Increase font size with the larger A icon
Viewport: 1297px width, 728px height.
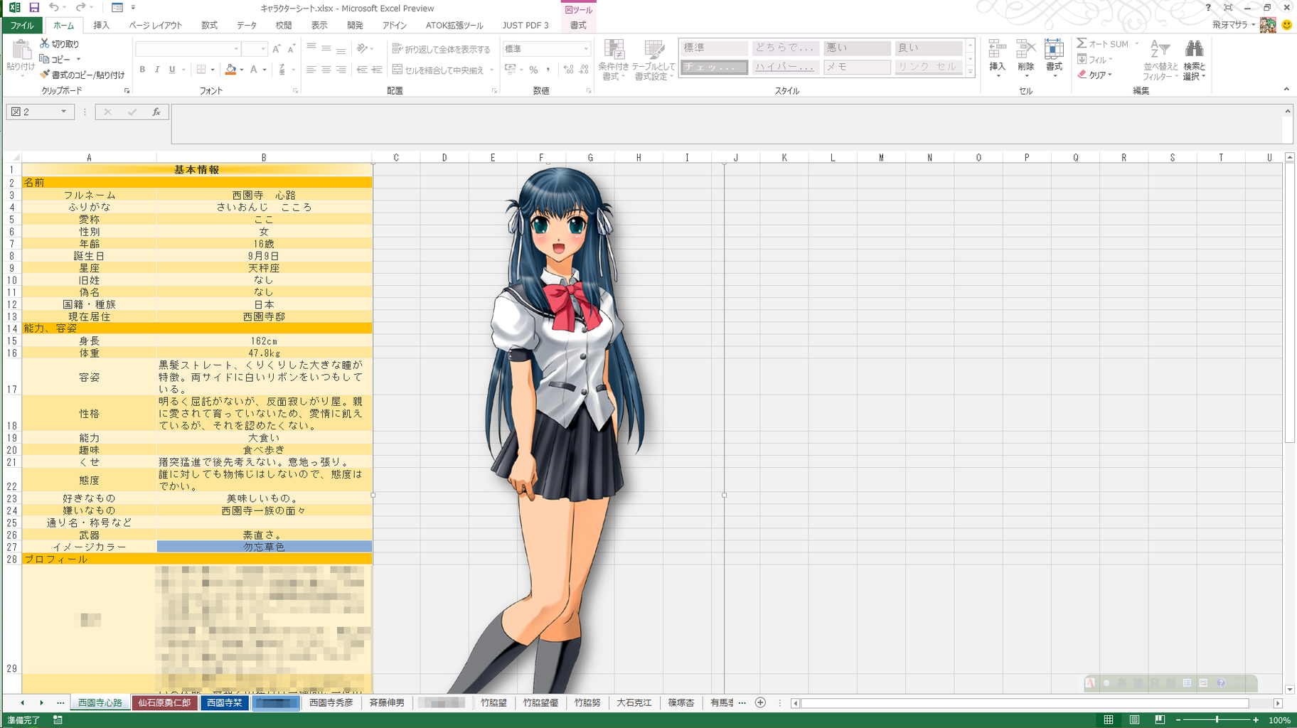coord(277,49)
